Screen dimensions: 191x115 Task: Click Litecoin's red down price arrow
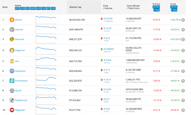pos(101,29)
